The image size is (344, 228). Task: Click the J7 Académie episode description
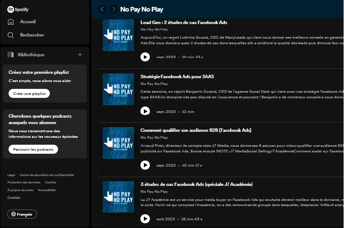click(x=242, y=202)
